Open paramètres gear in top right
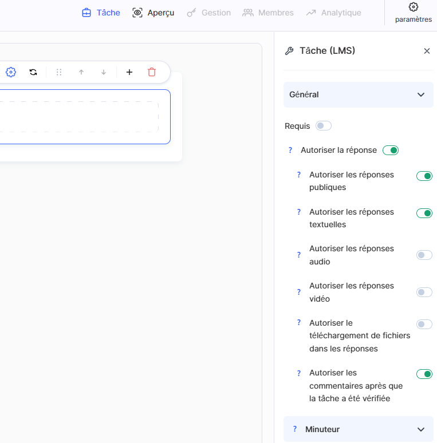Viewport: 437px width, 443px height. (413, 12)
